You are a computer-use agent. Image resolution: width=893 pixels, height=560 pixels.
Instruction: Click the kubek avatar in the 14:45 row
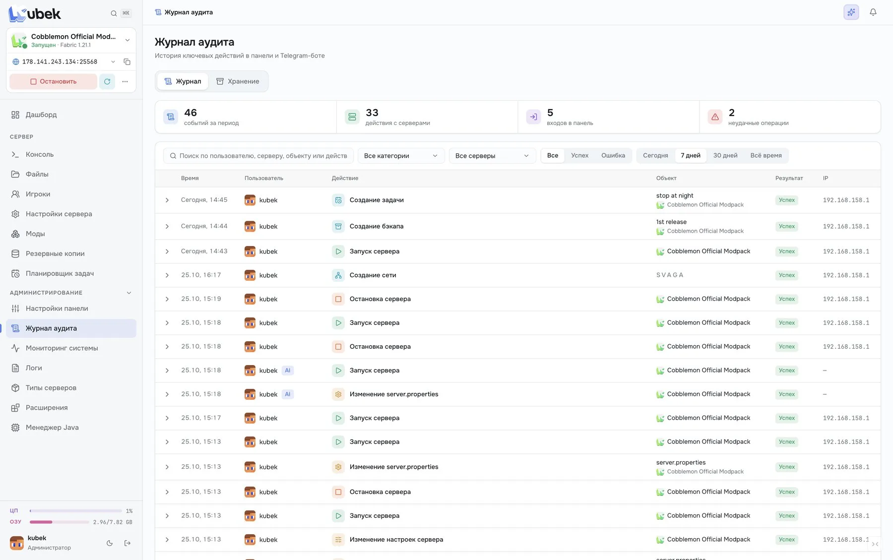point(250,200)
